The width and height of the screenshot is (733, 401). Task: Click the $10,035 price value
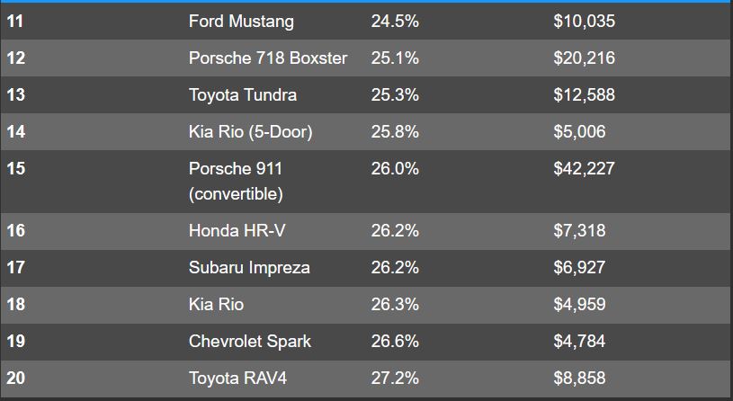tap(584, 22)
